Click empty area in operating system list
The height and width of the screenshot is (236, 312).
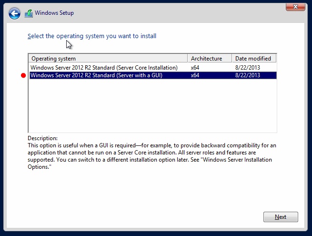pyautogui.click(x=153, y=105)
